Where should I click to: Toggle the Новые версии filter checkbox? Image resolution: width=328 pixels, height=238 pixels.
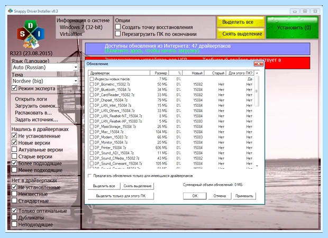click(14, 143)
